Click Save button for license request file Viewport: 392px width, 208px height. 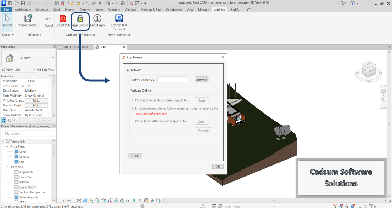202,100
